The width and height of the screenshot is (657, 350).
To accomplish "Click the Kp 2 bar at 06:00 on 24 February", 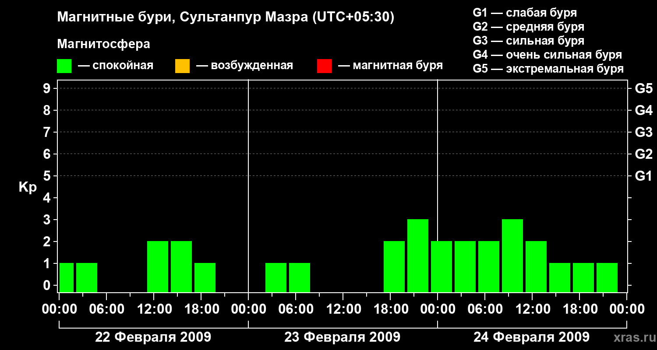I will coord(489,266).
